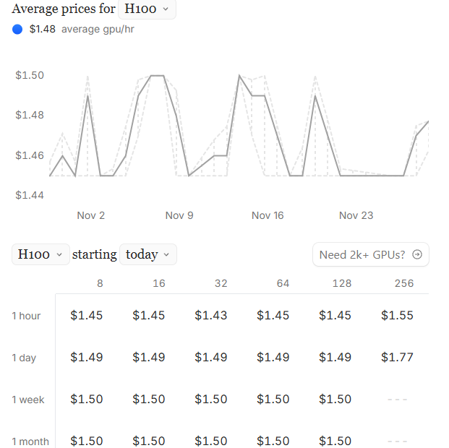Pick $1.49 price for 64 GPUs, 1 day
The width and height of the screenshot is (449, 448).
point(273,358)
